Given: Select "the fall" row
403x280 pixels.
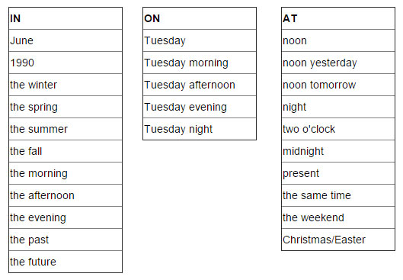Looking at the screenshot, I should click(66, 151).
